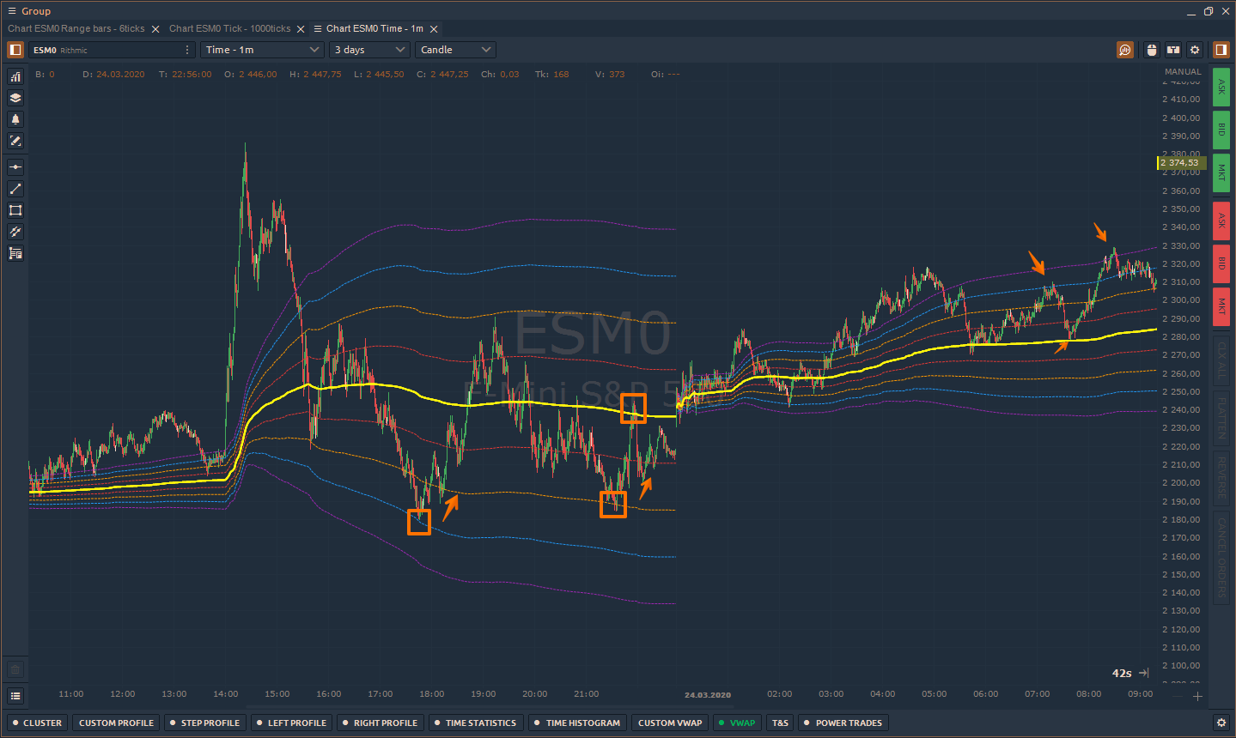The image size is (1236, 738).
Task: Turn on the POWER TRADES toggle
Action: 843,723
